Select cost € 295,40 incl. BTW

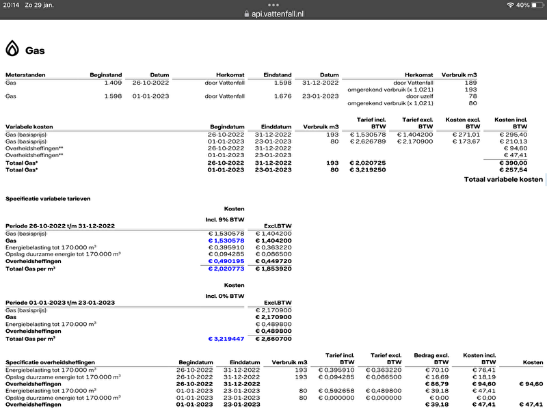tap(513, 135)
